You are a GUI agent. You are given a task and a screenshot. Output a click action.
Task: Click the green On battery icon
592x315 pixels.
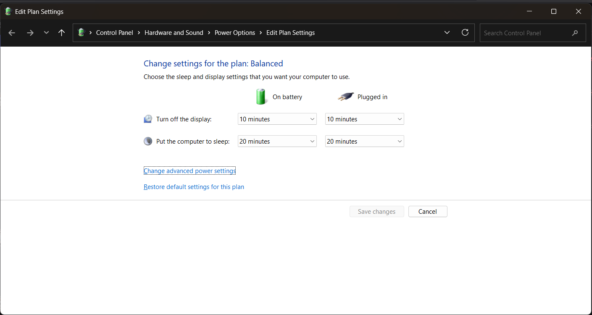pos(261,97)
